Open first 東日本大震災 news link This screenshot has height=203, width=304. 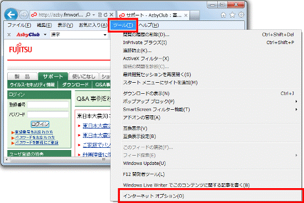click(97, 126)
